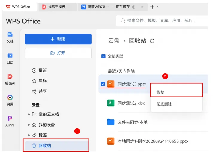The image size is (213, 152).
Task: Select the folder name 文件夹同步-本地
Action: coord(133,122)
